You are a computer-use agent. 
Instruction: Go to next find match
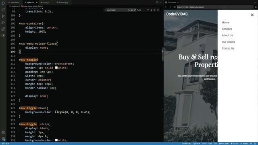tap(151, 10)
